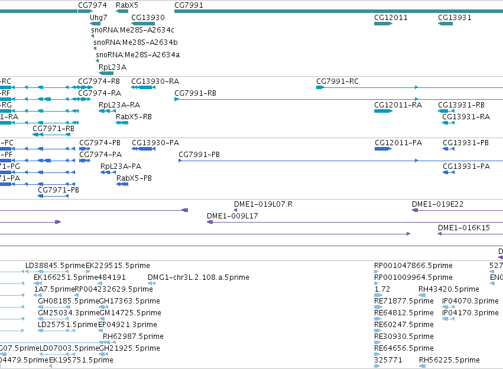Click EST LD25751.5prime
This screenshot has width=503, height=369.
coord(67,325)
